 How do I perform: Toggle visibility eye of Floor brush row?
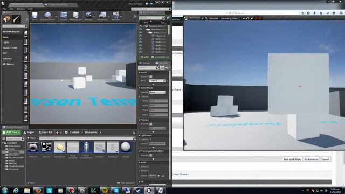click(x=140, y=36)
